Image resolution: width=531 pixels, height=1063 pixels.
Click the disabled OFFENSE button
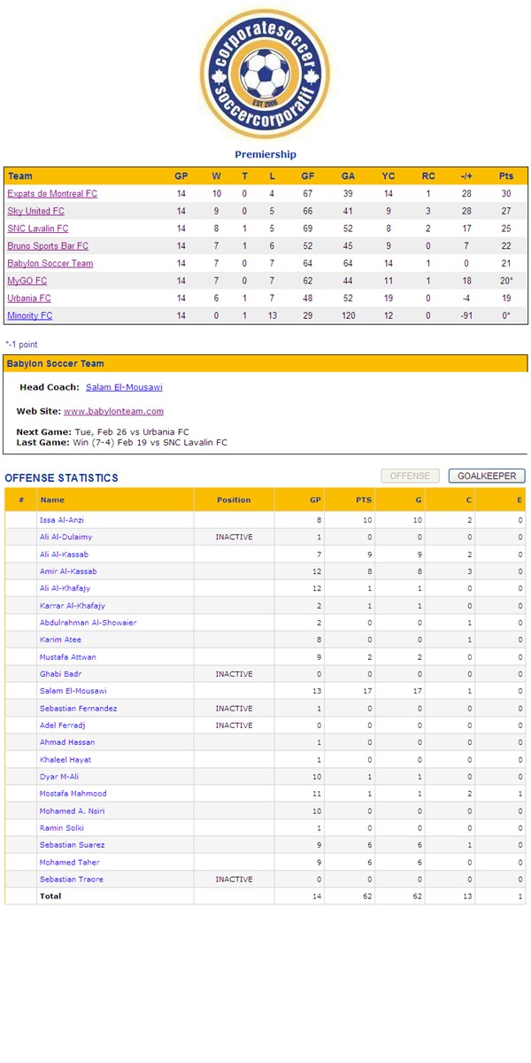(x=410, y=476)
